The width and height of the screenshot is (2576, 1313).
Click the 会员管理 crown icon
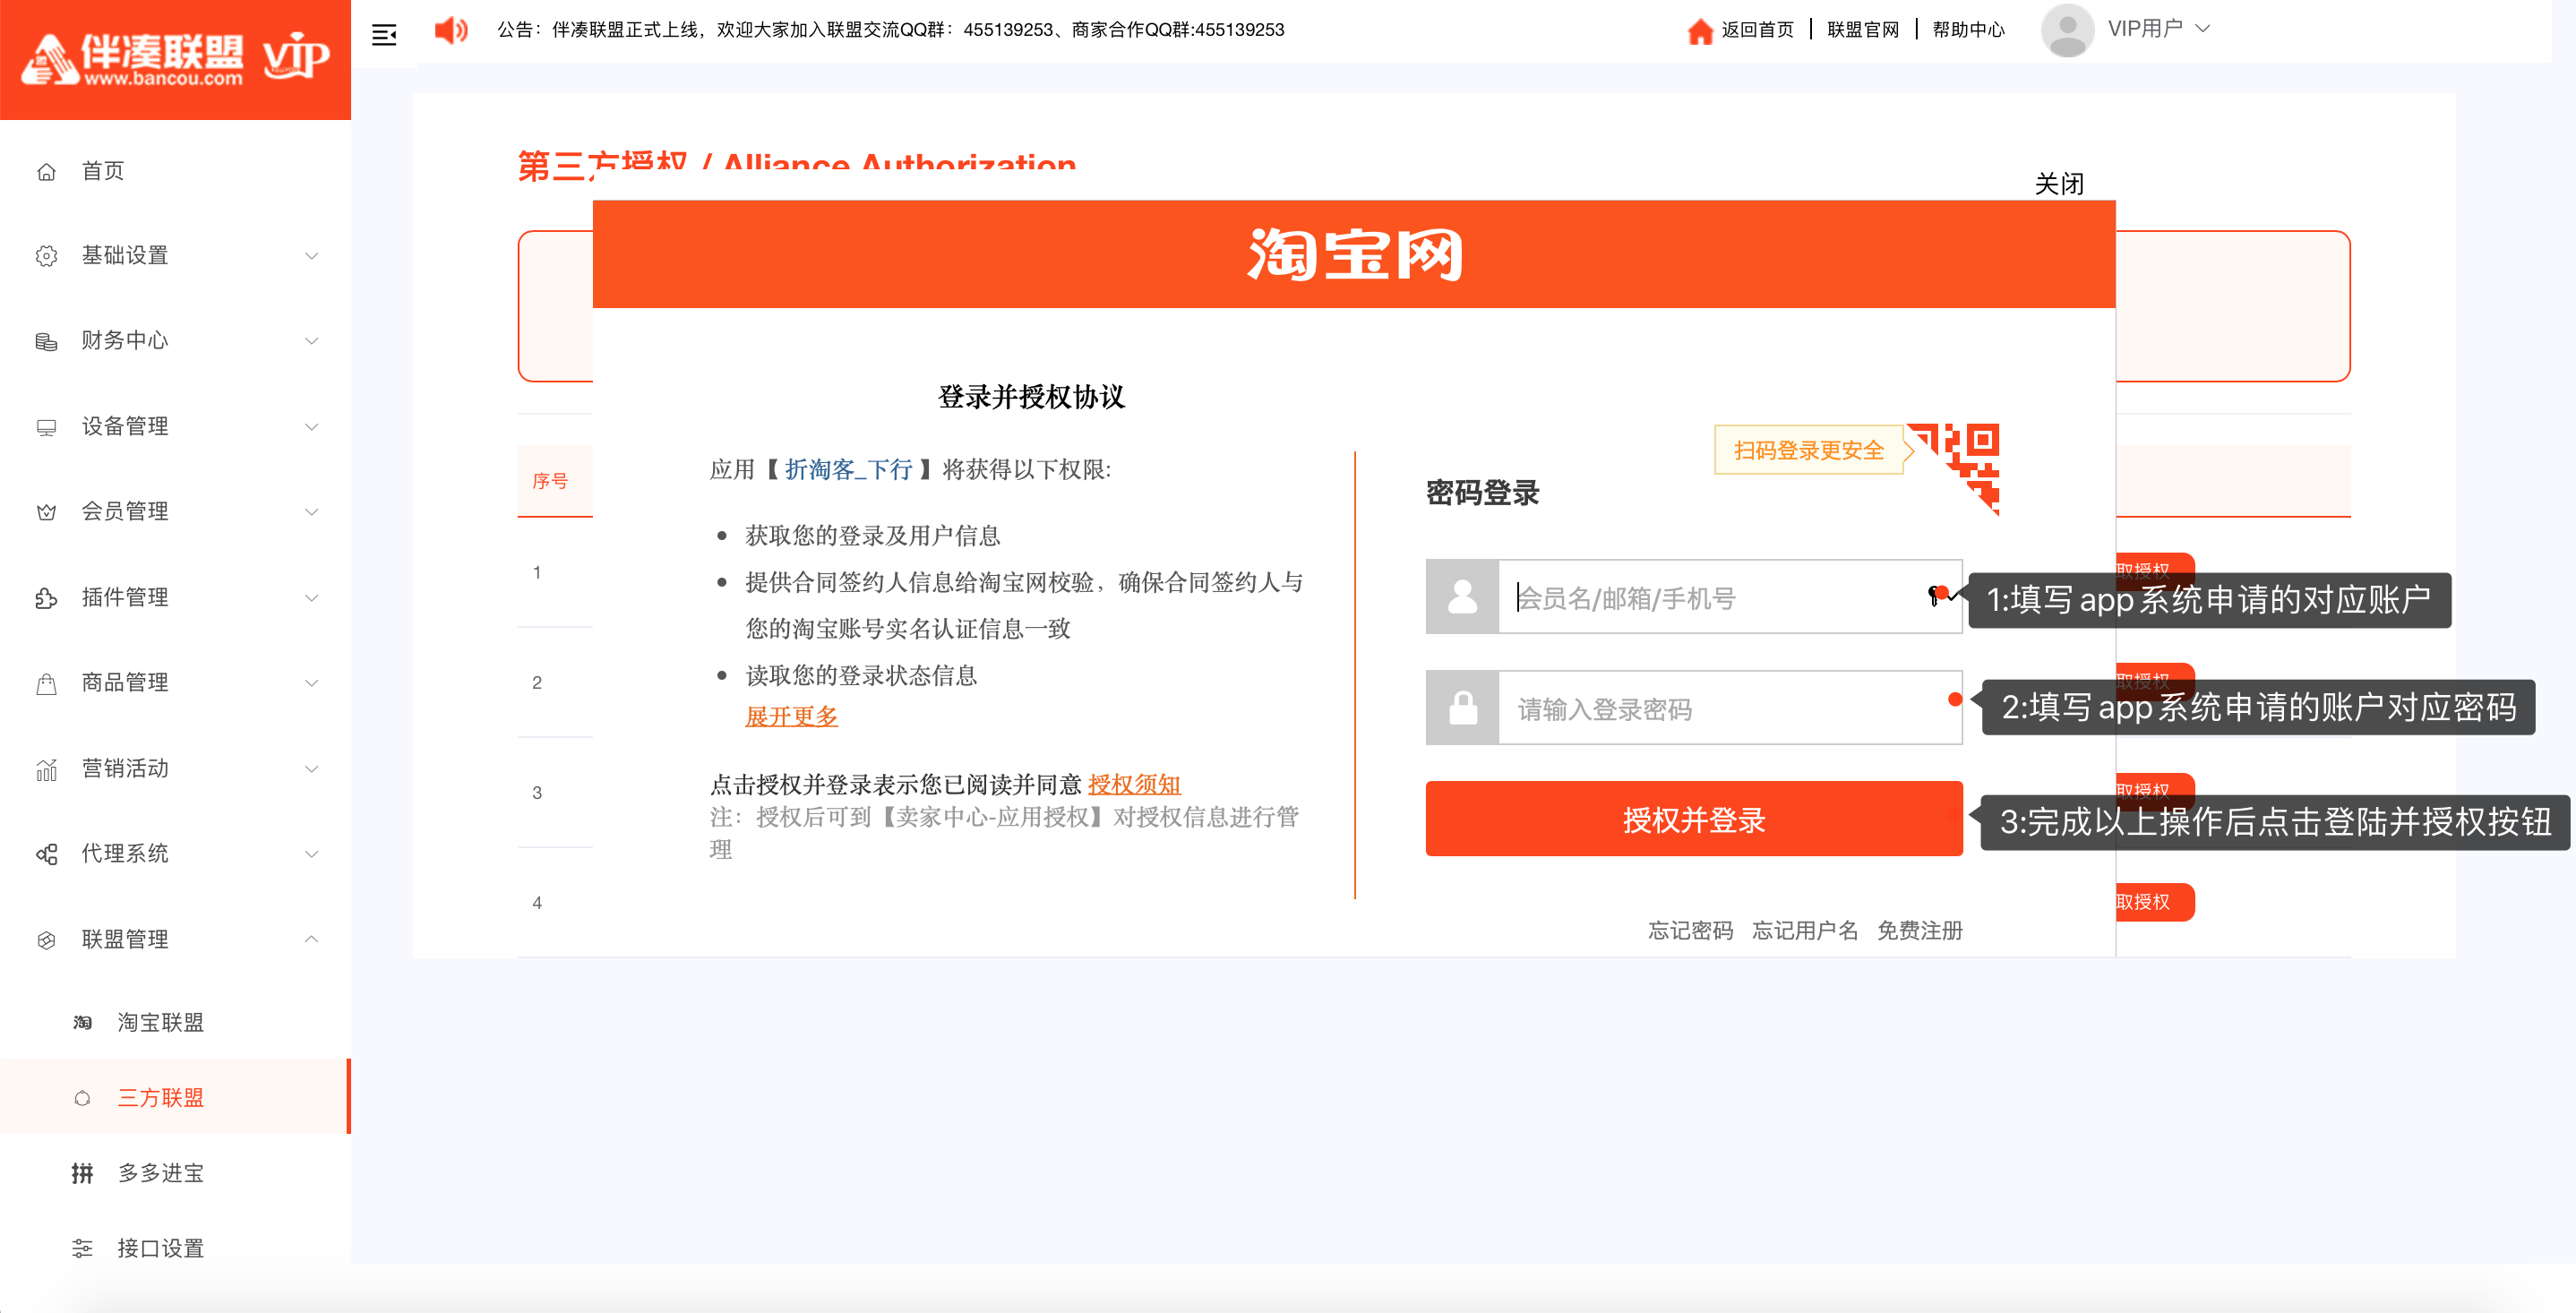(46, 512)
